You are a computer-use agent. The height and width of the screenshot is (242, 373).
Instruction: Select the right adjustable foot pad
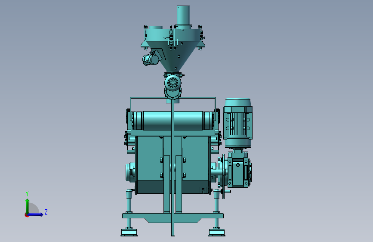(217, 232)
